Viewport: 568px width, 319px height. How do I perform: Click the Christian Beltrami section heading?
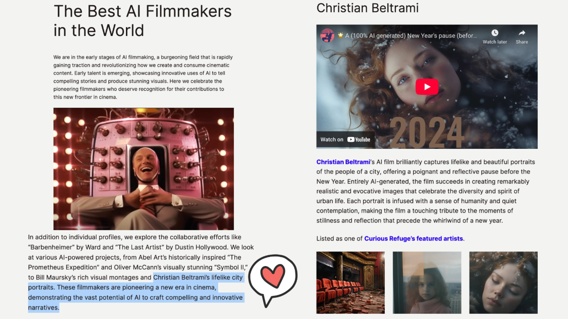click(368, 8)
